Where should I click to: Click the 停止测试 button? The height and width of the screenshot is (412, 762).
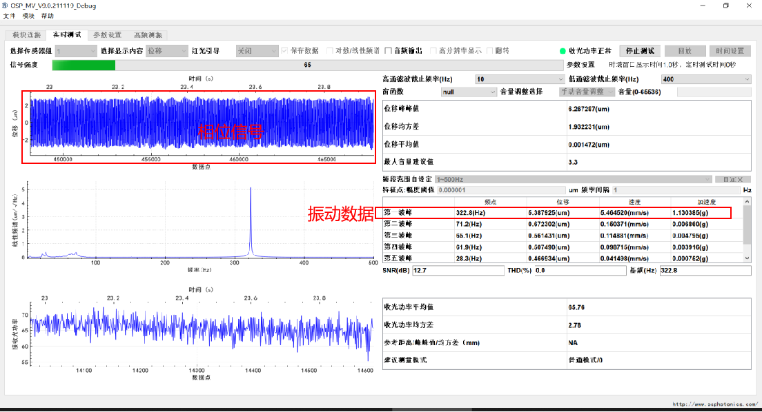pos(640,51)
